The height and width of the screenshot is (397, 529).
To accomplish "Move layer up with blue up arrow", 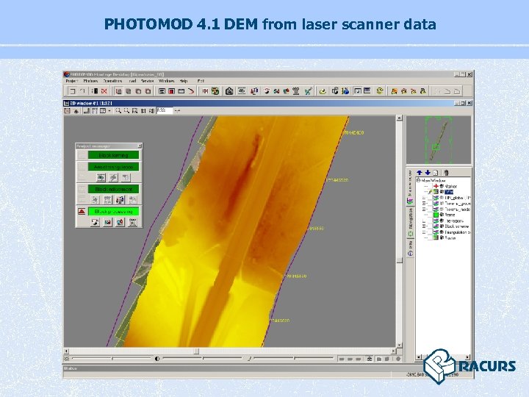I will click(420, 173).
